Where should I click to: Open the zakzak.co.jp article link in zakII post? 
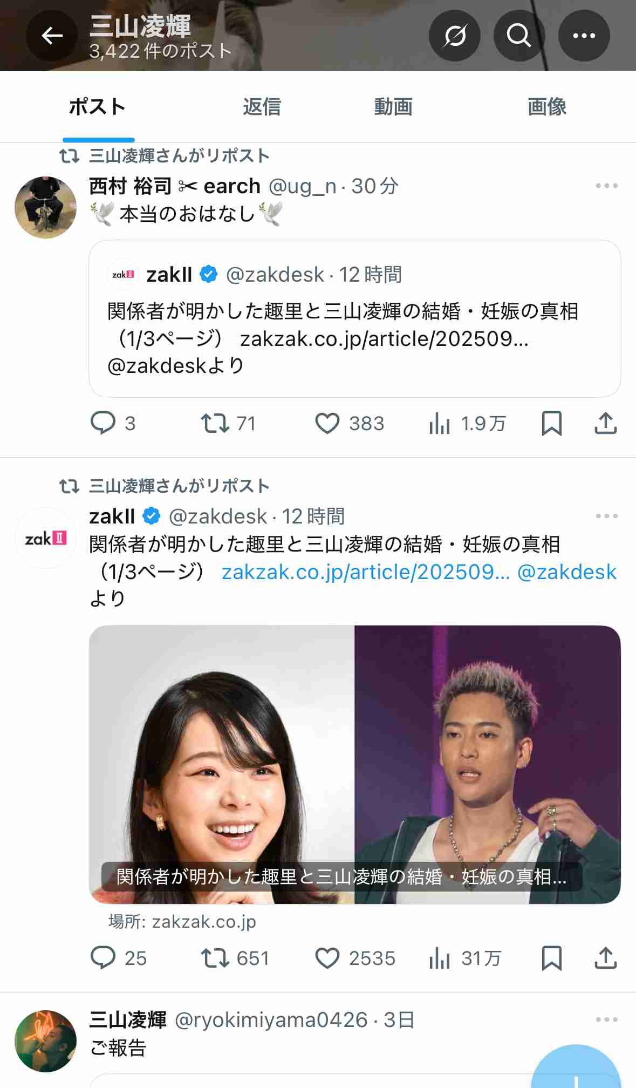(x=366, y=572)
